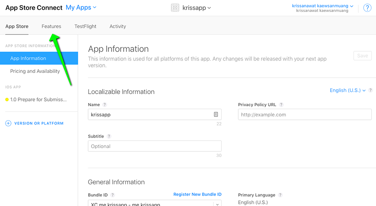Switch to the Activity tab
This screenshot has height=206, width=376.
coord(118,26)
